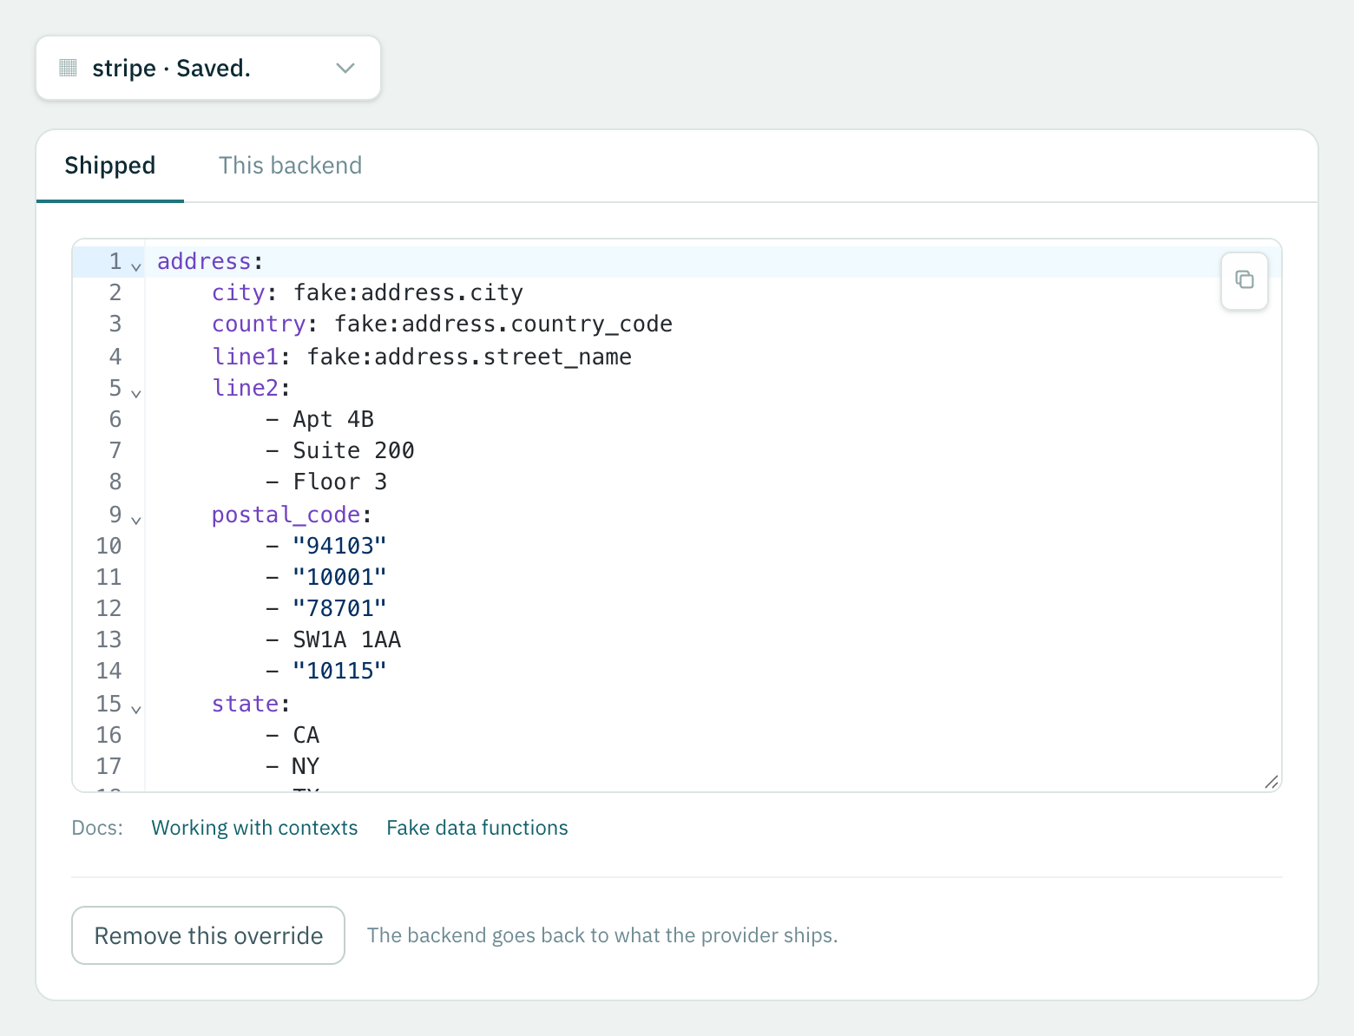Collapse the state fold arrow
The image size is (1354, 1036).
[136, 709]
